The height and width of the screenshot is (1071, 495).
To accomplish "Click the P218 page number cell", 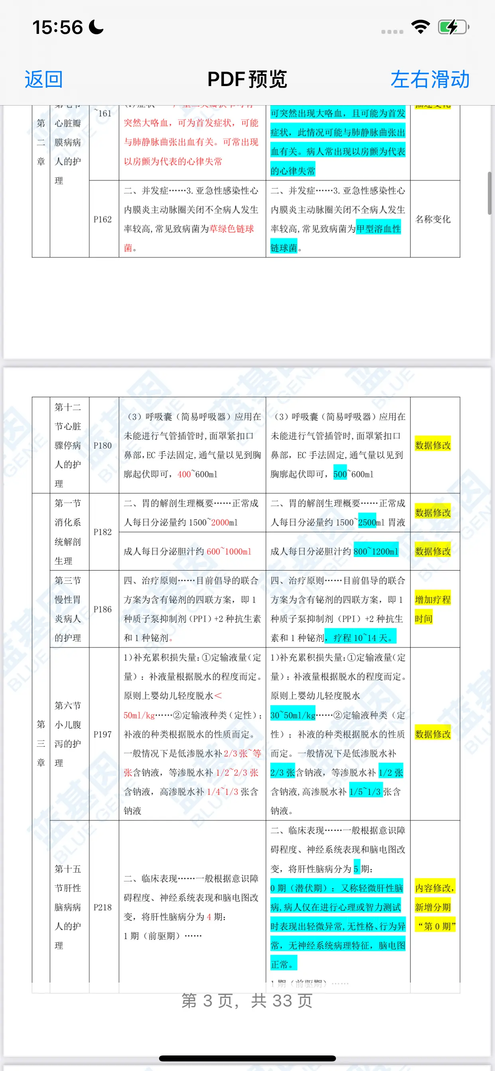I will pyautogui.click(x=103, y=907).
